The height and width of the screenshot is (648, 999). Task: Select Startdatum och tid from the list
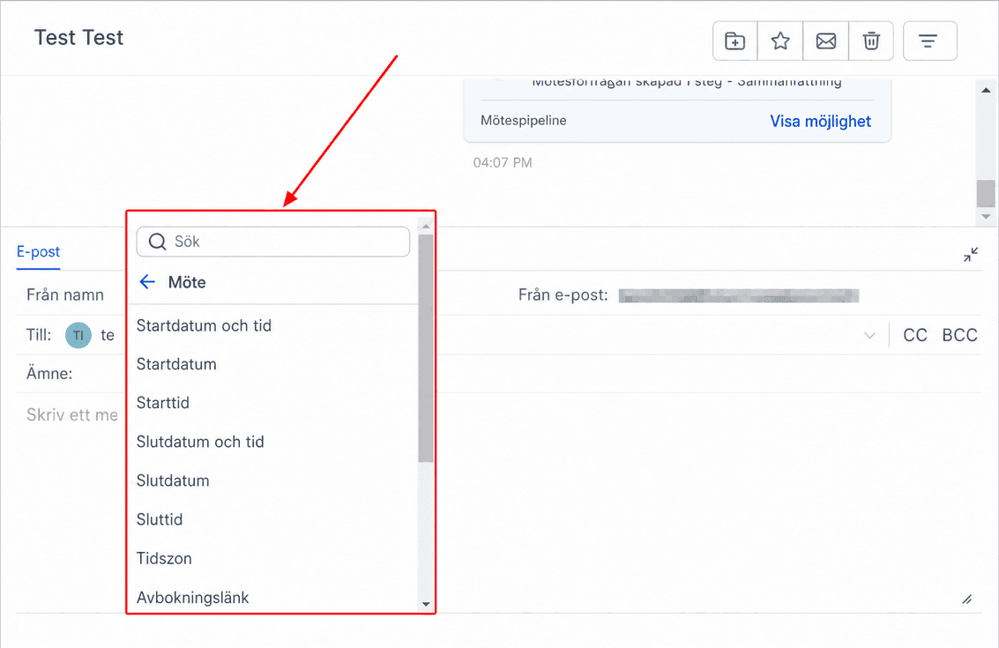204,325
